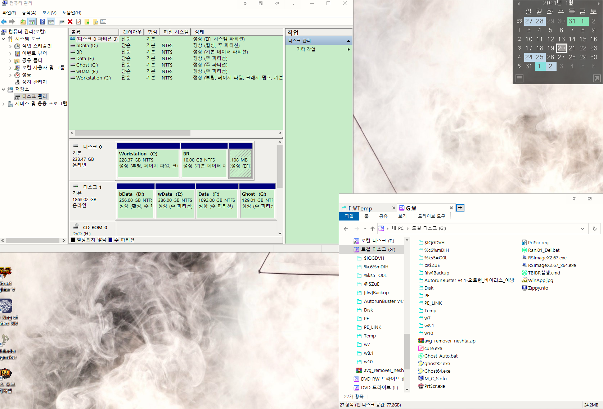Viewport: 603px width, 409px height.
Task: Open the 파일(F) menu in Computer Management
Action: [x=9, y=13]
